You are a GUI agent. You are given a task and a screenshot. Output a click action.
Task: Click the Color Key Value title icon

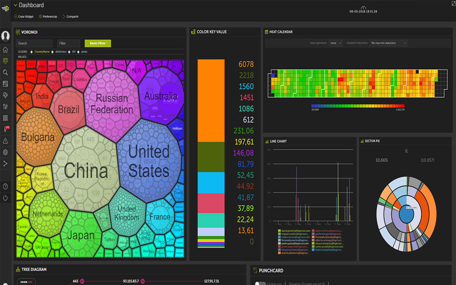[193, 32]
